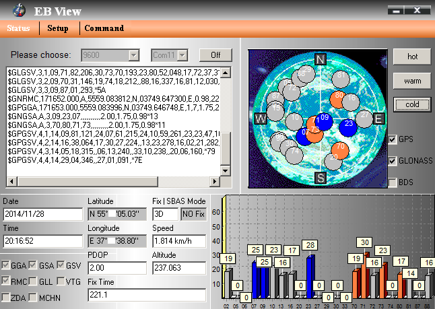Toggle the GLONASS checkbox
435x309 pixels.
coord(393,161)
